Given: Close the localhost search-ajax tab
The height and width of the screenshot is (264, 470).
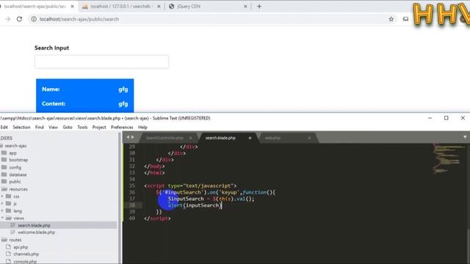Looking at the screenshot, I should click(x=72, y=7).
